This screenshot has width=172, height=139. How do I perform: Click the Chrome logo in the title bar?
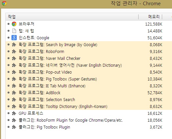4,3
